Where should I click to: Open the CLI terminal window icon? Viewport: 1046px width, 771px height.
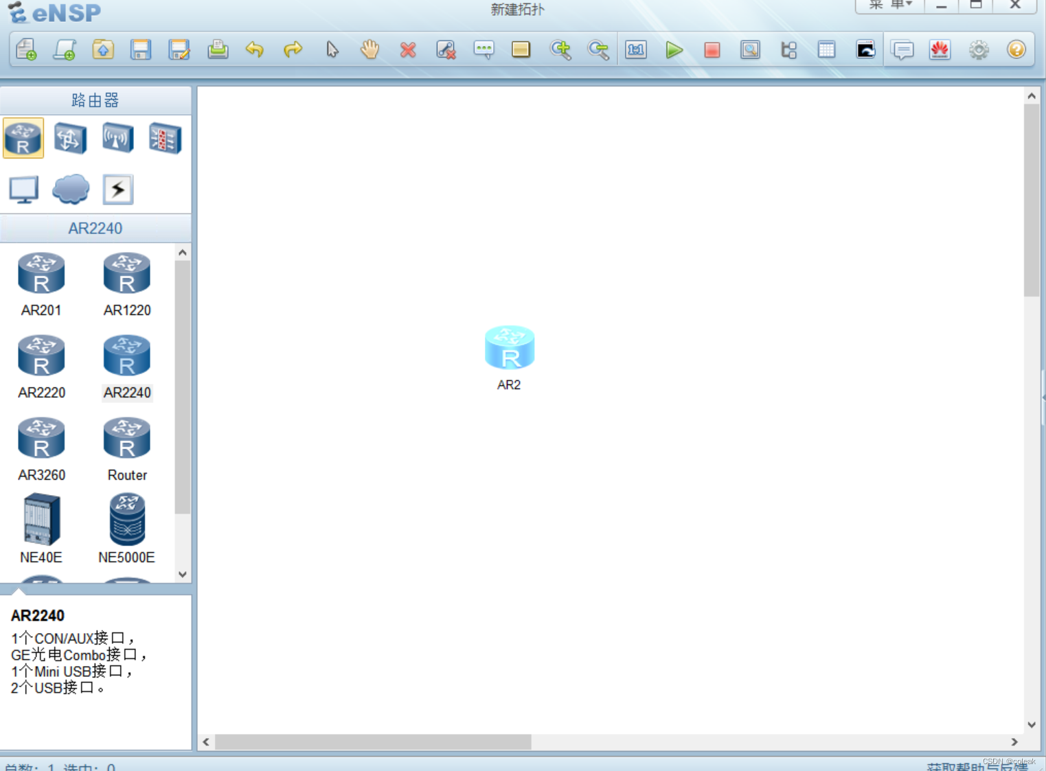(865, 49)
